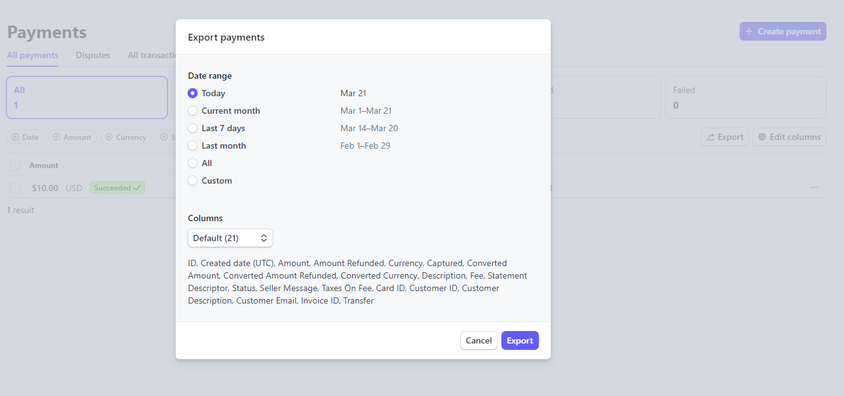844x396 pixels.
Task: Click the plus icon on Create payment
Action: [x=749, y=31]
